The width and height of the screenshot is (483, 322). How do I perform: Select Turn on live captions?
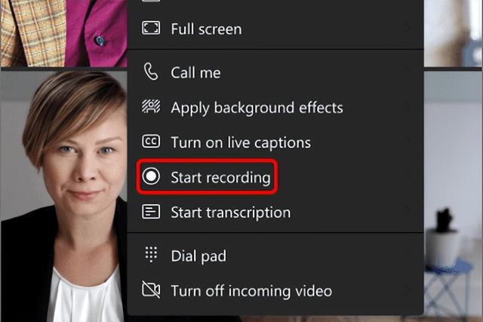click(275, 143)
